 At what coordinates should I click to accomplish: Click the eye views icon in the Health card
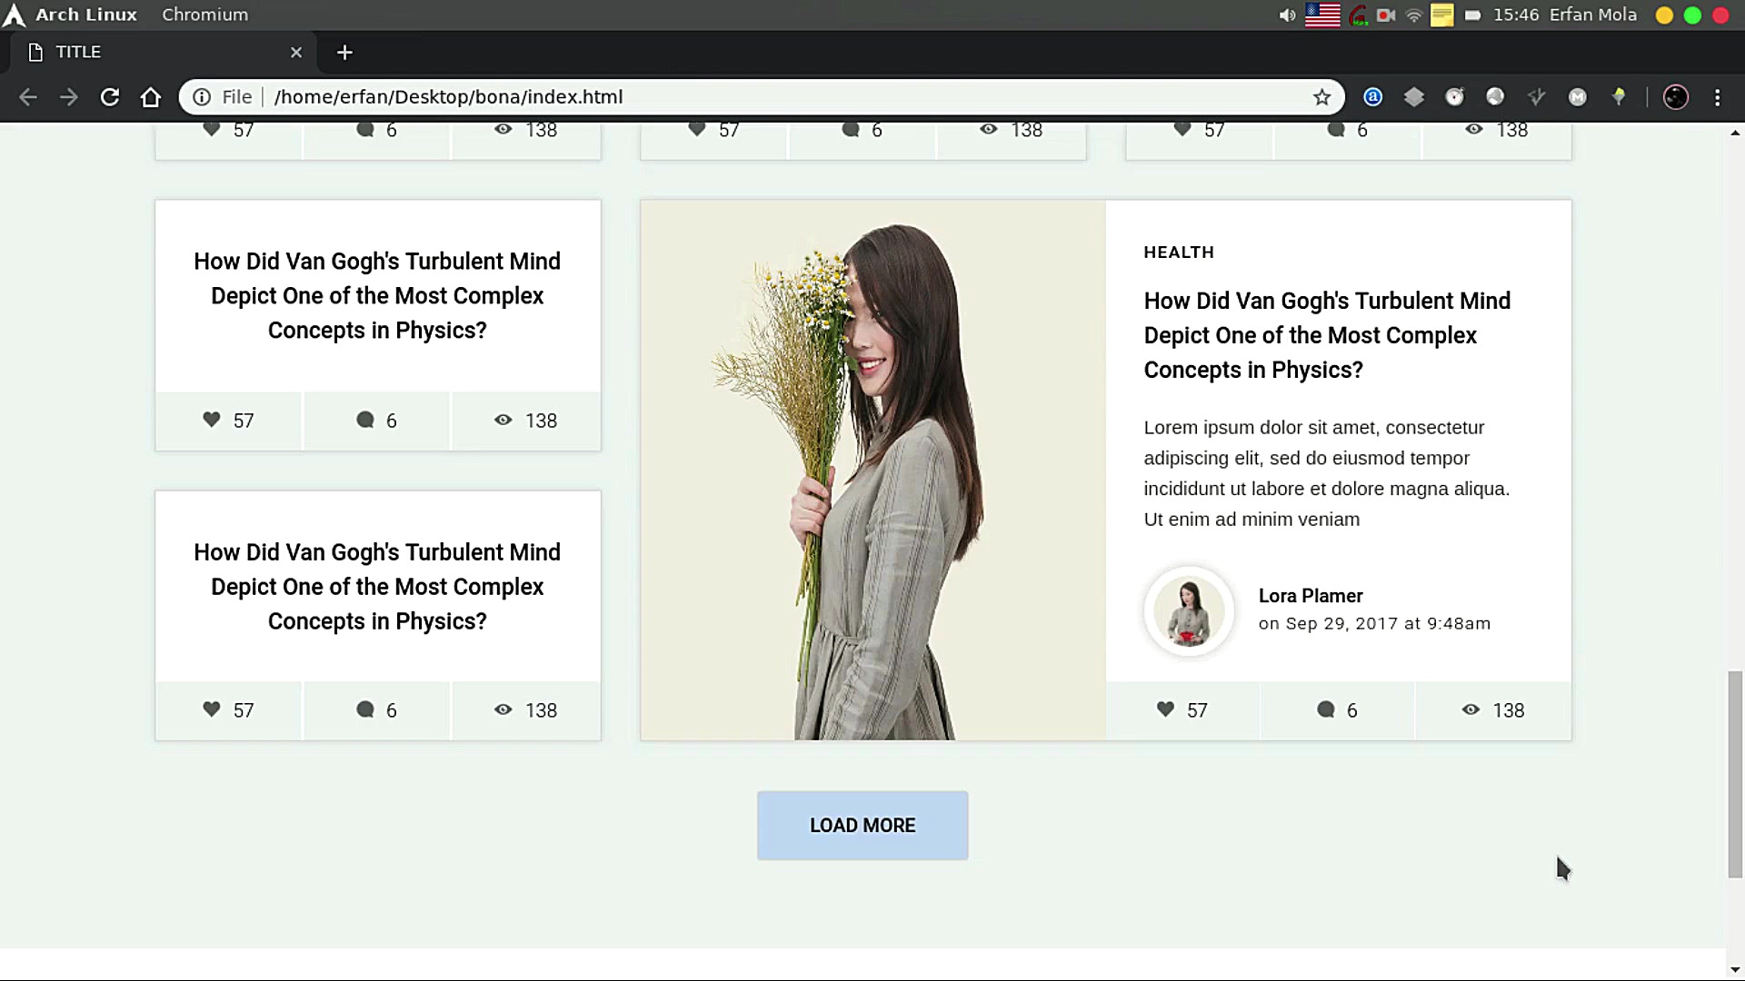click(x=1471, y=709)
